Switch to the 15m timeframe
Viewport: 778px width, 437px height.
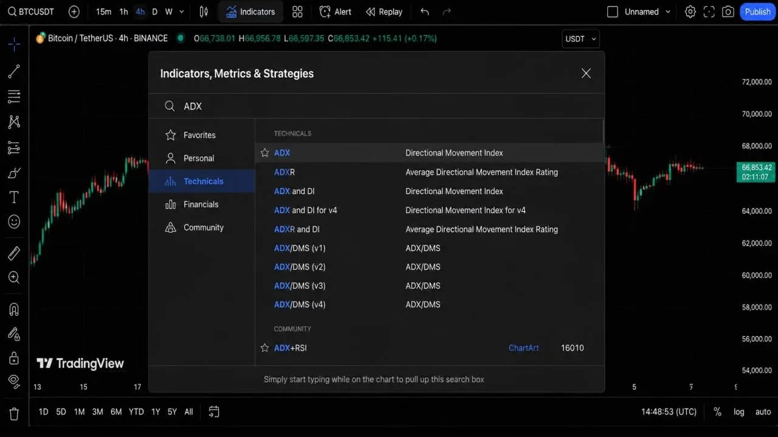(103, 12)
